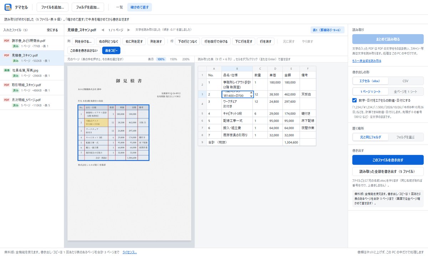Switch to the 確かめて直す tab

point(139,7)
